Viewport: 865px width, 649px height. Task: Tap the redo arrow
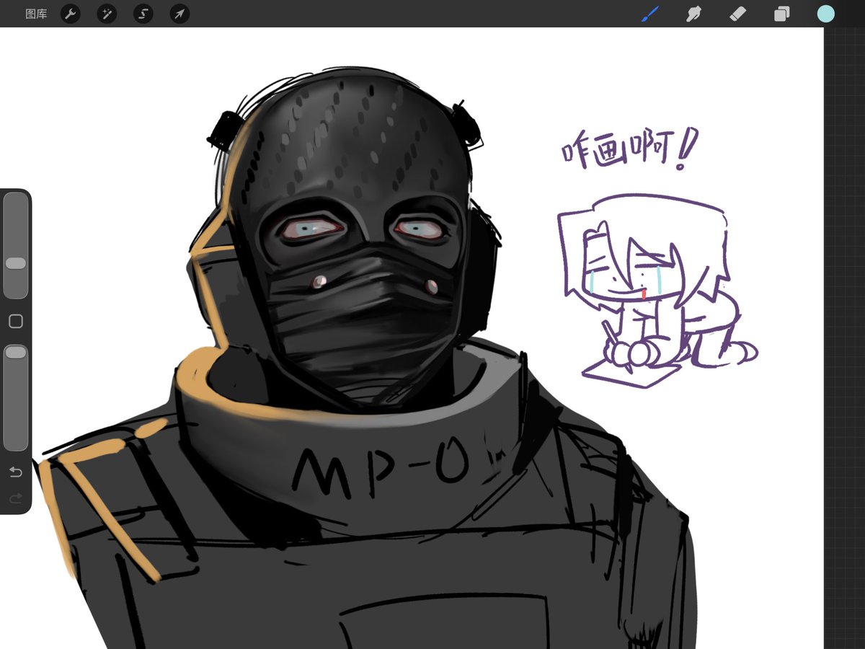tap(15, 498)
